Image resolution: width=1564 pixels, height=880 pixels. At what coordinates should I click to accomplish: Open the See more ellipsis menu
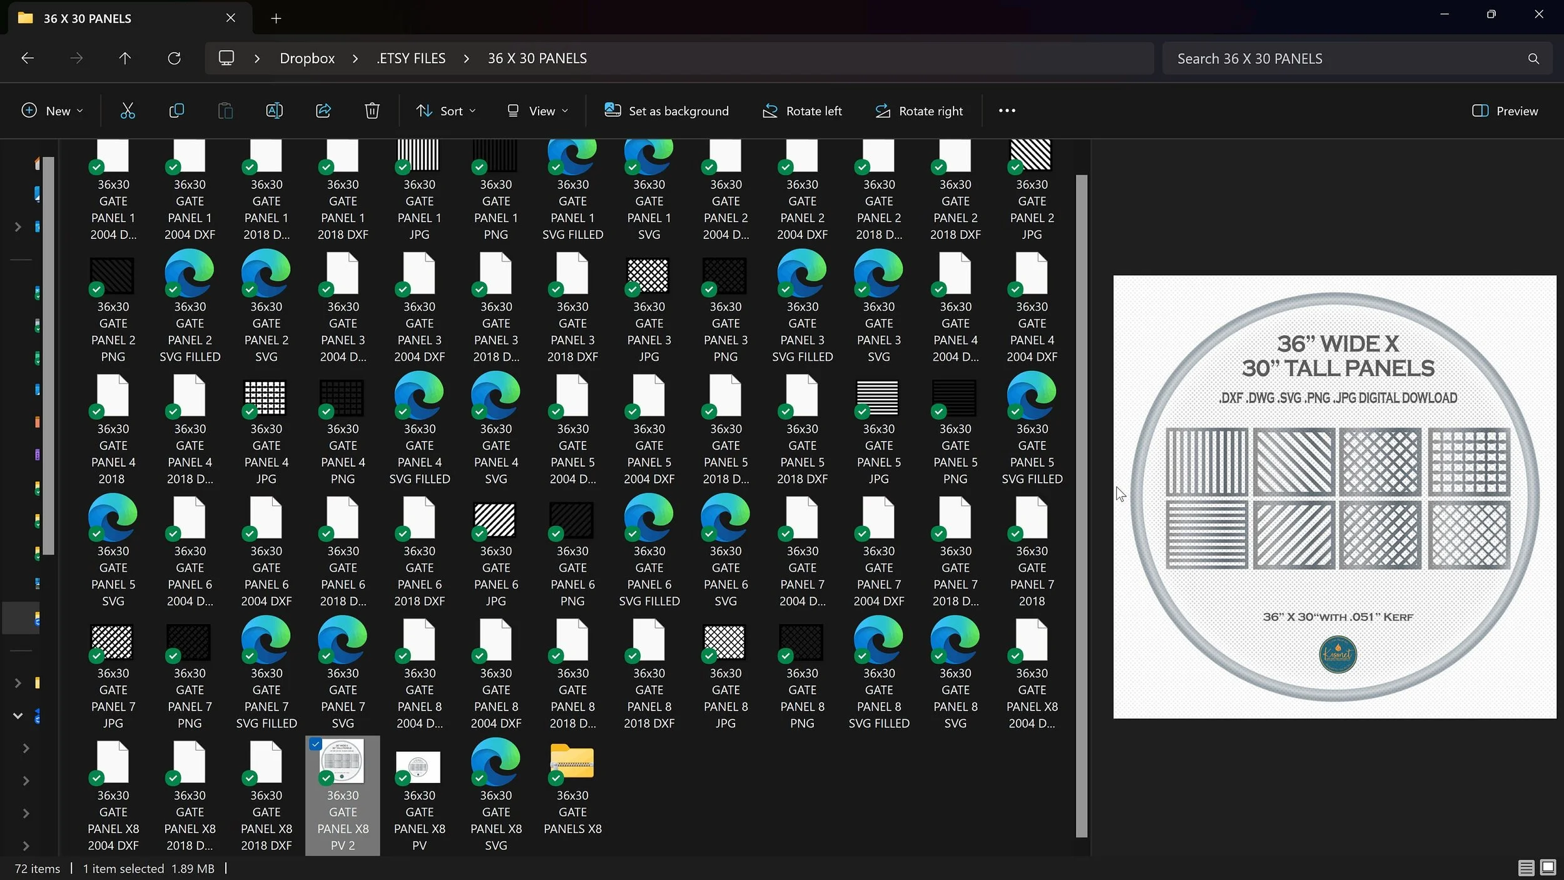click(1007, 111)
